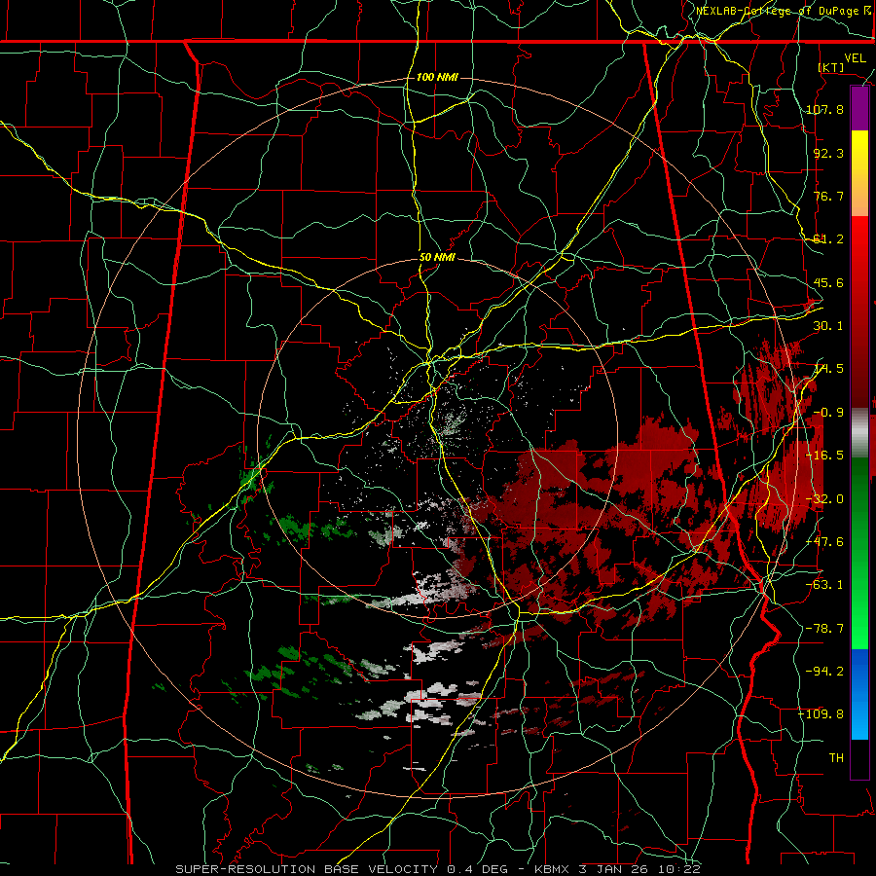Select the -0.9 velocity scale value
876x876 pixels.
coord(828,413)
